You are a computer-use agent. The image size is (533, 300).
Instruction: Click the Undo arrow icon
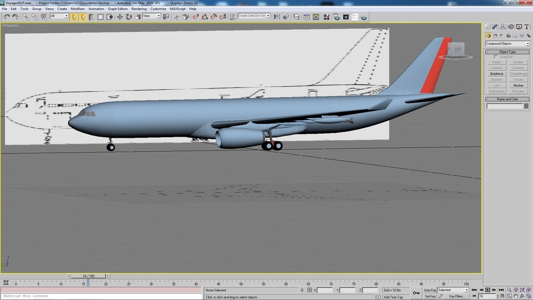point(6,17)
